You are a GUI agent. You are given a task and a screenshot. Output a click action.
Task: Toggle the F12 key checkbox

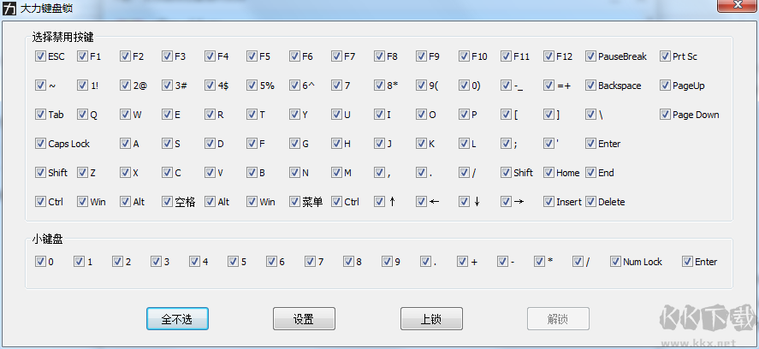[x=548, y=56]
